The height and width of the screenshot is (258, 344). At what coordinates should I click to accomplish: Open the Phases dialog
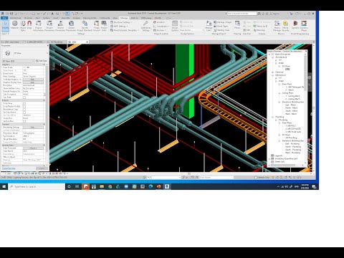coord(237,24)
